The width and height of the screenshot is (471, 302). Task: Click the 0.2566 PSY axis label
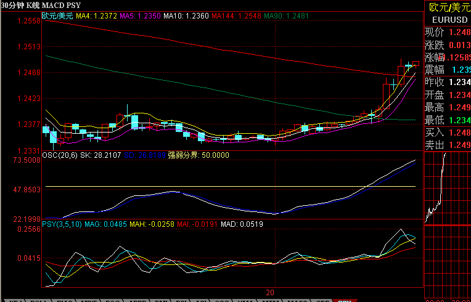[x=29, y=229]
